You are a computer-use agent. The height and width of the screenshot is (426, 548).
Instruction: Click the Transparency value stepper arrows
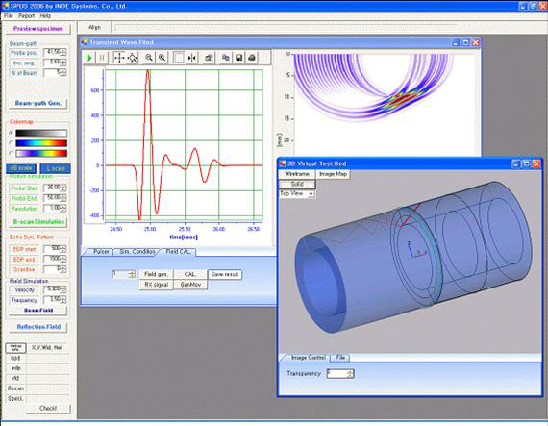350,373
